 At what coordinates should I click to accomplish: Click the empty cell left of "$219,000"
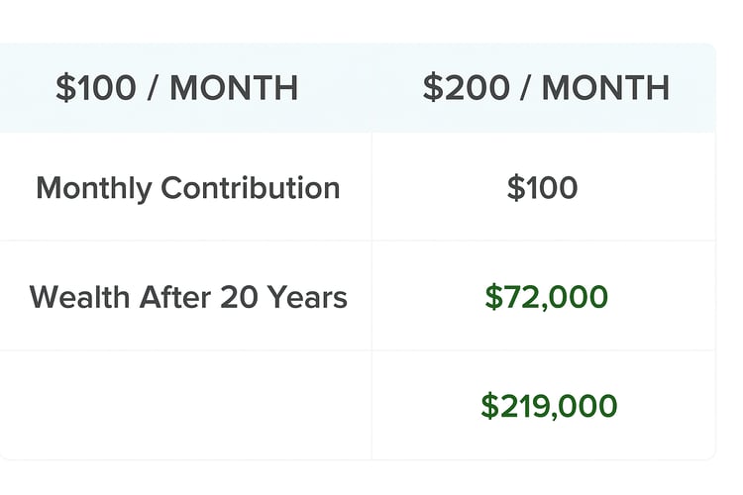tap(186, 406)
